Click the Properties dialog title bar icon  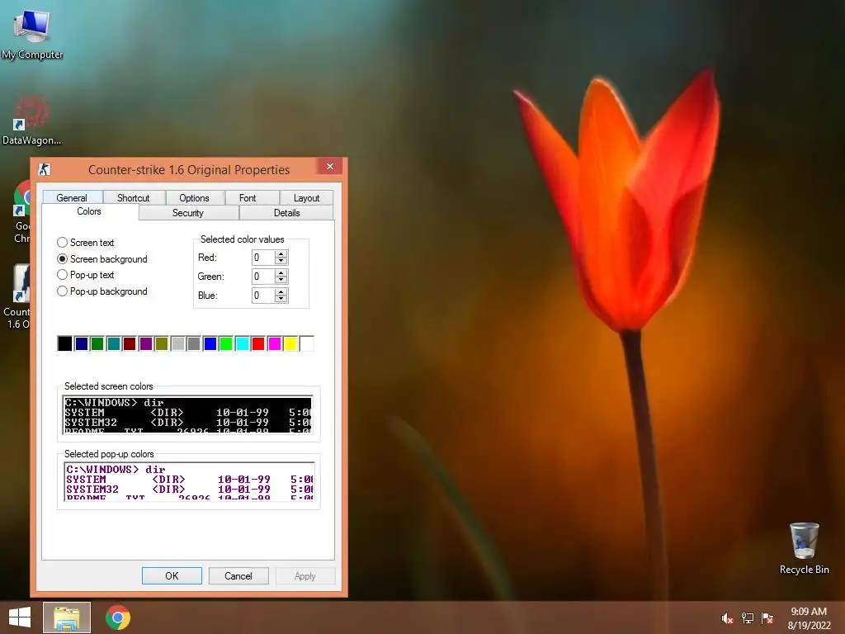pos(45,169)
